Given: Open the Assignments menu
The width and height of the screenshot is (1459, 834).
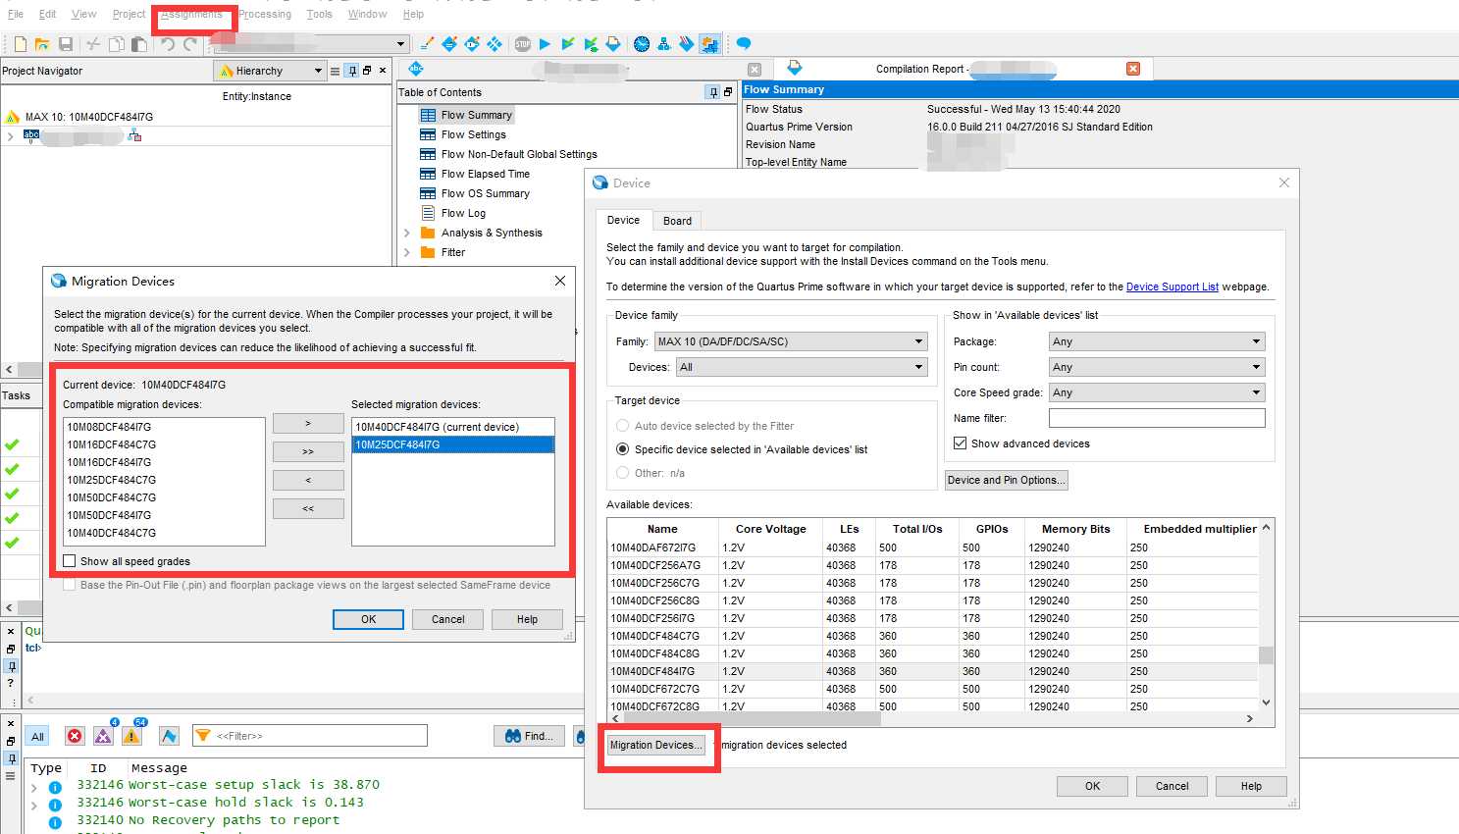Looking at the screenshot, I should click(x=192, y=14).
